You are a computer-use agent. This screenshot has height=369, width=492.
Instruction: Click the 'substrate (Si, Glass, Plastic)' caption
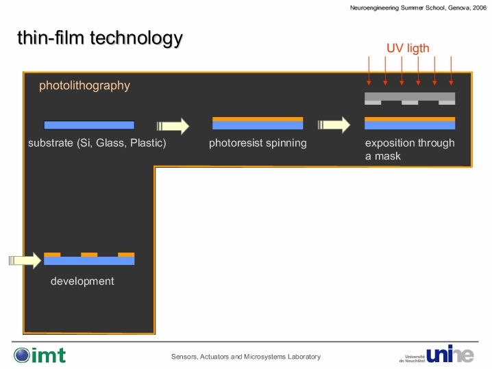tap(97, 143)
